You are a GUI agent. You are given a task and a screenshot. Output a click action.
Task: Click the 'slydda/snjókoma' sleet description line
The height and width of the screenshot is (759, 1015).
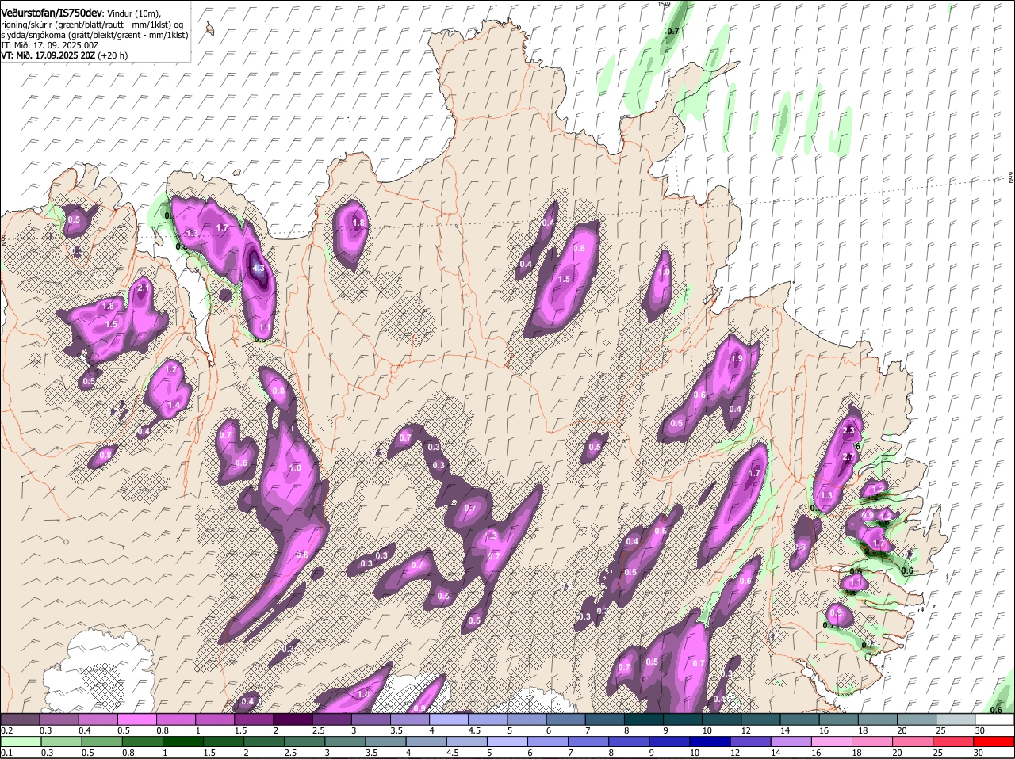pyautogui.click(x=94, y=35)
